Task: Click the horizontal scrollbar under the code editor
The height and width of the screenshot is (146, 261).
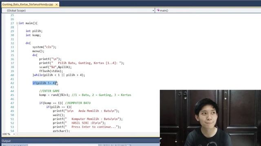Action: pyautogui.click(x=88, y=134)
